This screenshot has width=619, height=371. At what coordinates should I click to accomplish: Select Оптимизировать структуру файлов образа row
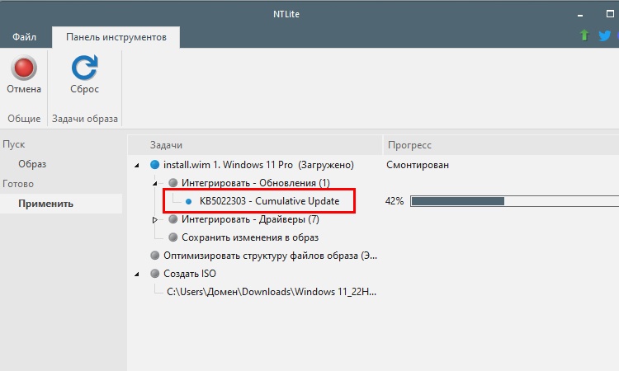tap(271, 256)
